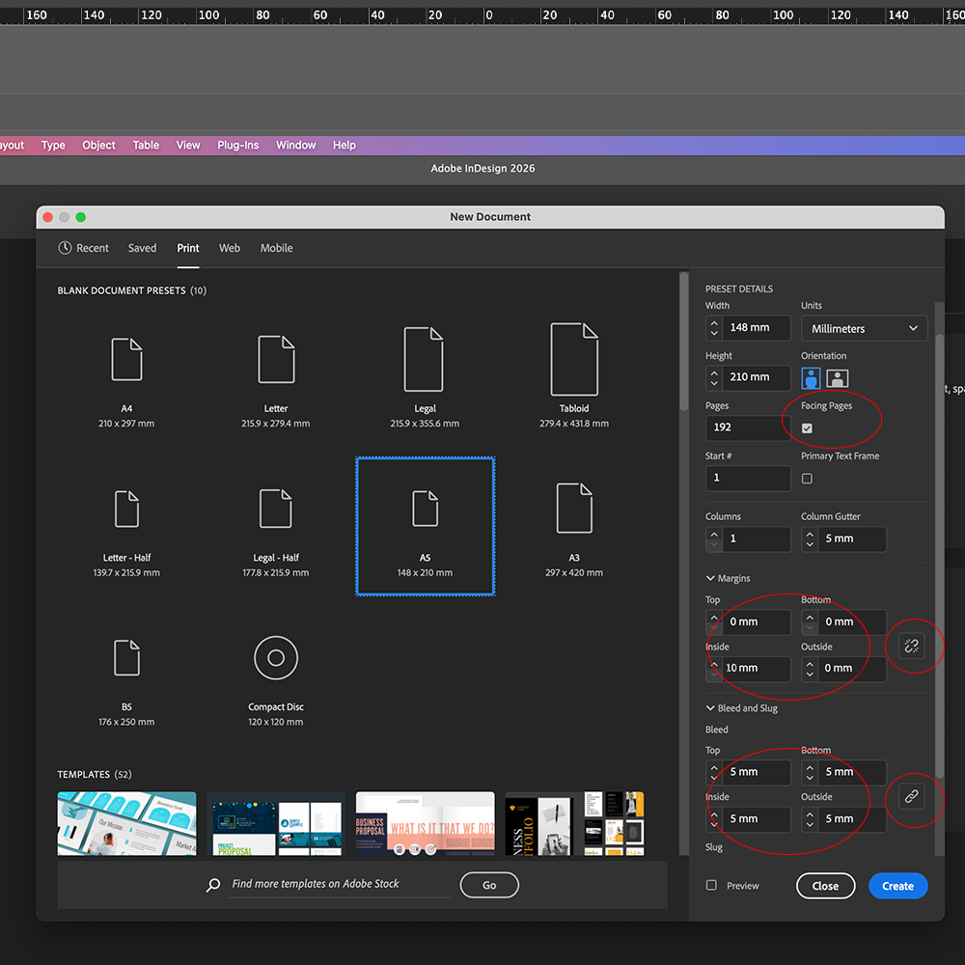Screen dimensions: 965x965
Task: Set portrait orientation
Action: point(811,378)
